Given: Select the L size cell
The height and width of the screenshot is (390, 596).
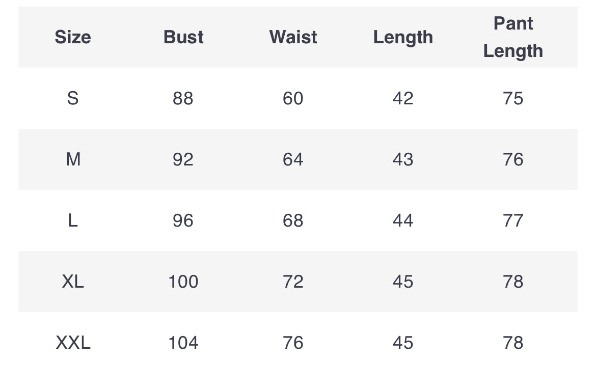Looking at the screenshot, I should click(73, 220).
